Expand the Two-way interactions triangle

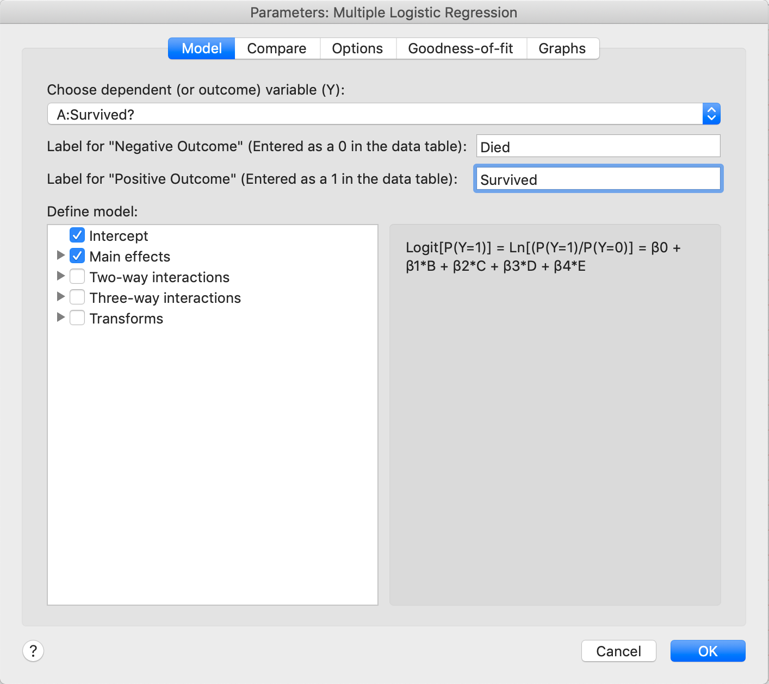click(x=61, y=276)
